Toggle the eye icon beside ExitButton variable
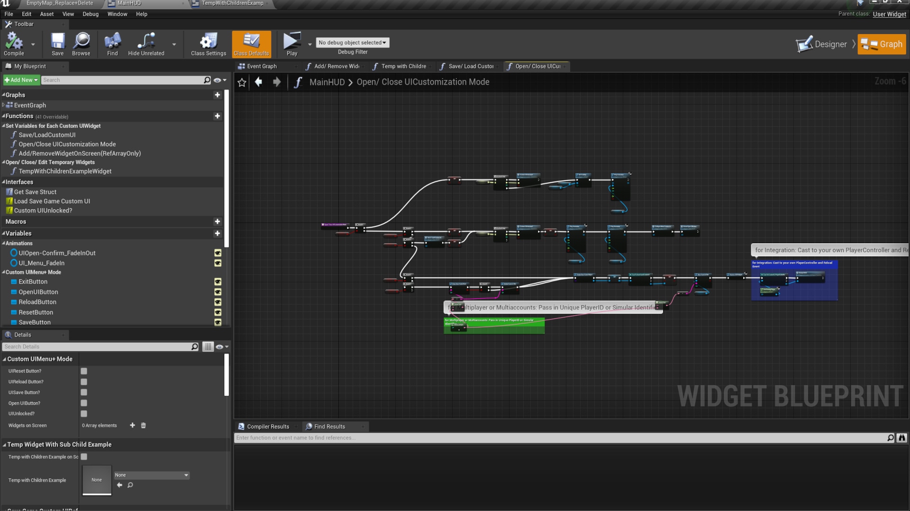 [218, 282]
